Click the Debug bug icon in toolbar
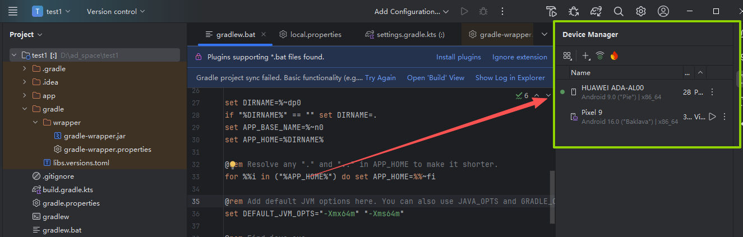Viewport: 743px width, 237px height. tap(483, 11)
